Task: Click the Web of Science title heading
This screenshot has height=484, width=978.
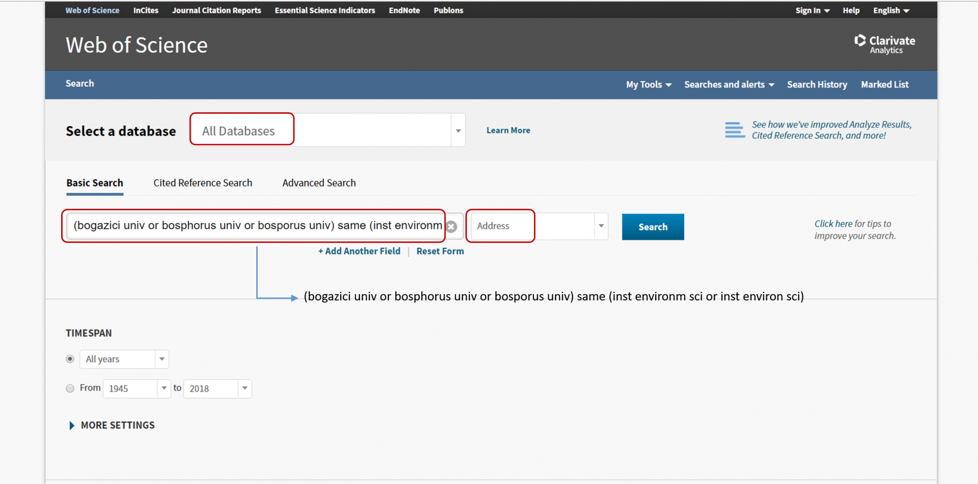Action: [x=136, y=45]
